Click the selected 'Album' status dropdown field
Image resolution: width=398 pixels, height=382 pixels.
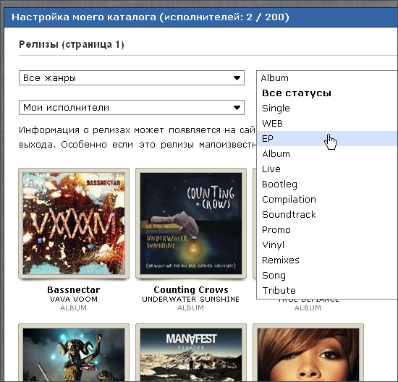[x=327, y=78]
